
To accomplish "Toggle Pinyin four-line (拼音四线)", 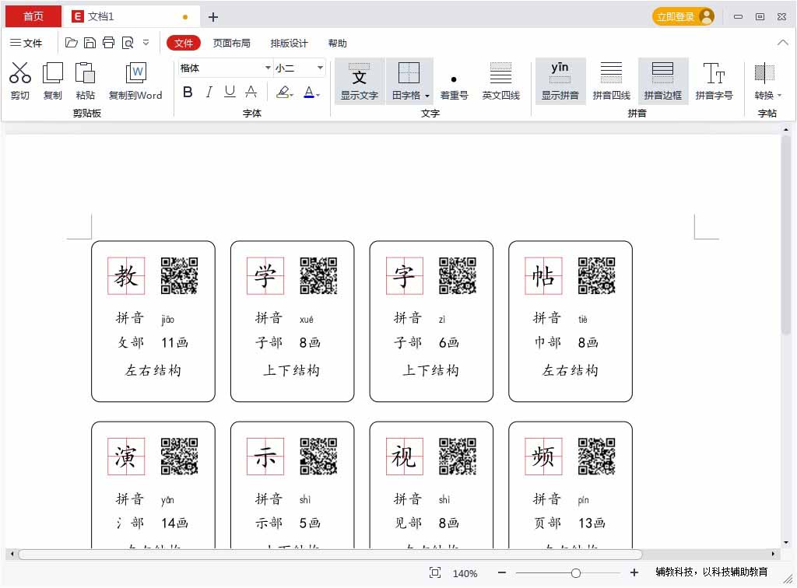I will [612, 81].
